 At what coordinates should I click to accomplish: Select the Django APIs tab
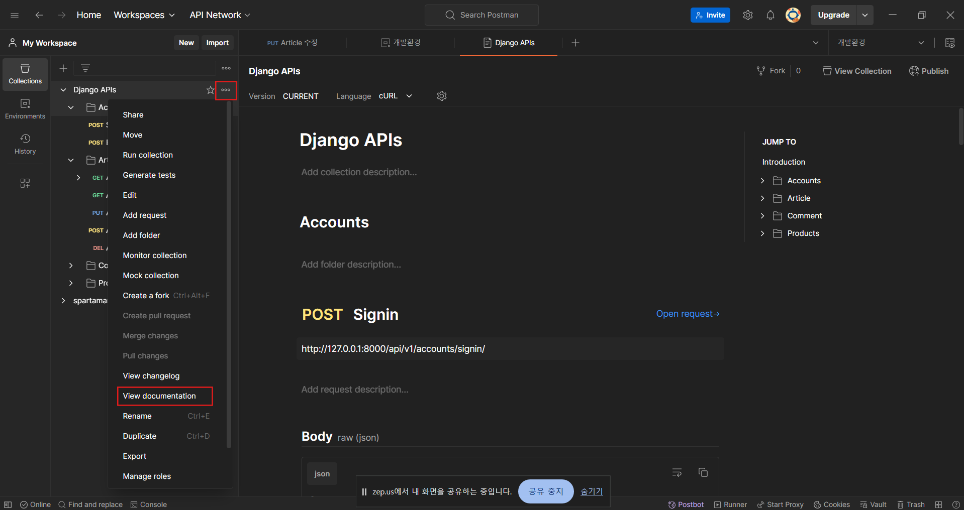(509, 43)
